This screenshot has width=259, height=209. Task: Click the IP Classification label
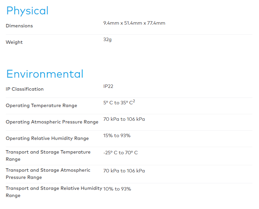[25, 89]
